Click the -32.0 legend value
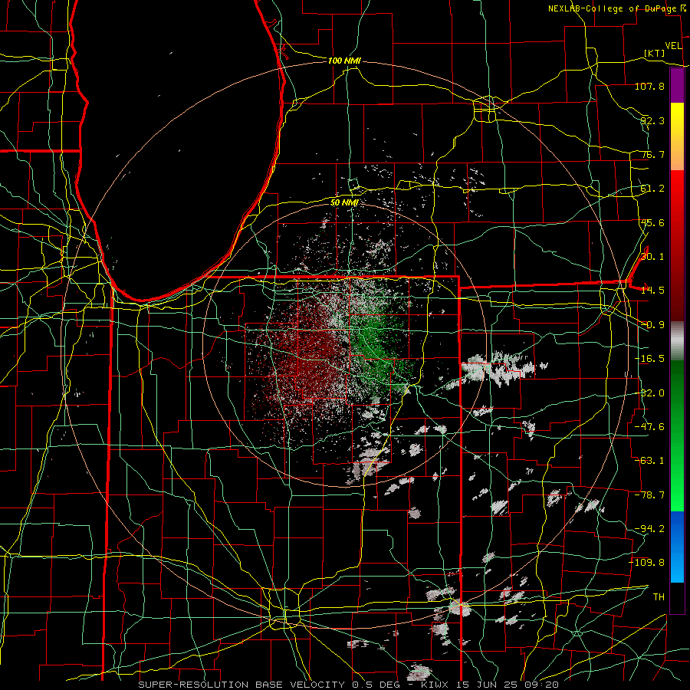This screenshot has height=690, width=690. tap(649, 393)
